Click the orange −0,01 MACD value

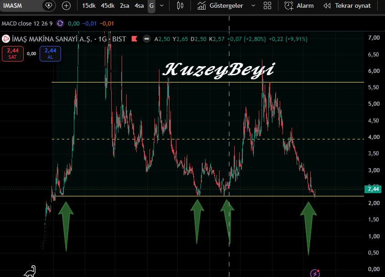pos(107,24)
